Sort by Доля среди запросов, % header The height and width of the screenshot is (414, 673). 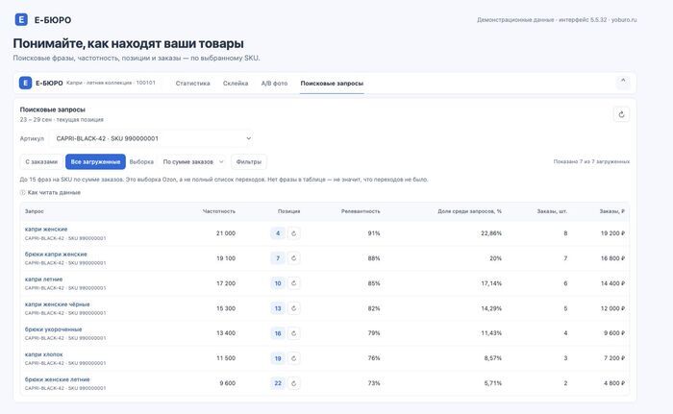tap(469, 211)
